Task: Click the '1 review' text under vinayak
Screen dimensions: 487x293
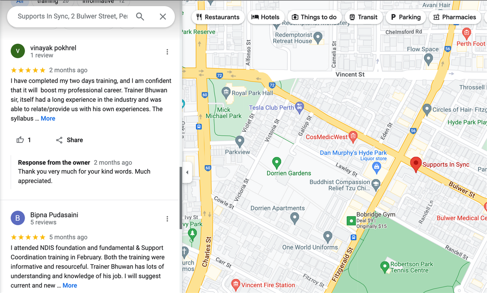Action: 42,55
